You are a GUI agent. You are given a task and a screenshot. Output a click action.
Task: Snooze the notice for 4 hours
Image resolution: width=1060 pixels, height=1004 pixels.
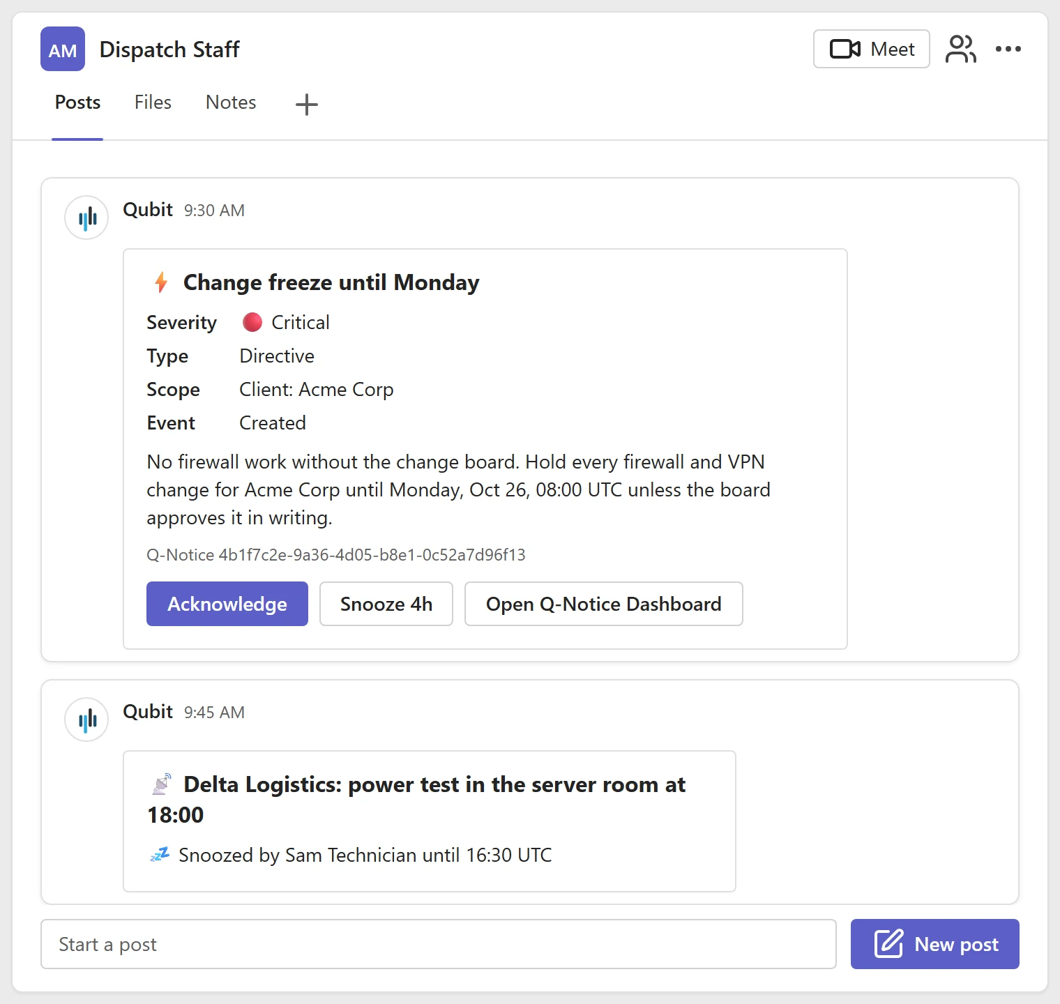coord(386,604)
